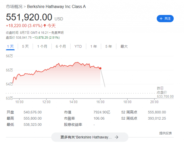This screenshot has width=184, height=149.
Task: Switch to the 5 天 chart tab
Action: 25,46
